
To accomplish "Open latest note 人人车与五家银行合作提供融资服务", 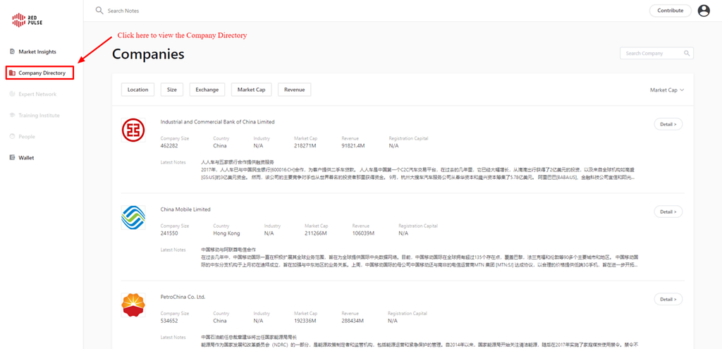I will pyautogui.click(x=237, y=162).
